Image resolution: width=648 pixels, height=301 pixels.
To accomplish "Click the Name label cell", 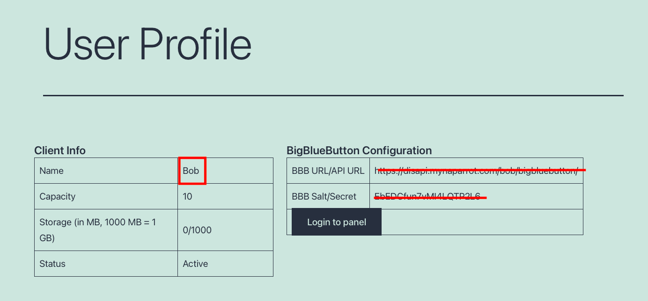I will click(x=106, y=171).
